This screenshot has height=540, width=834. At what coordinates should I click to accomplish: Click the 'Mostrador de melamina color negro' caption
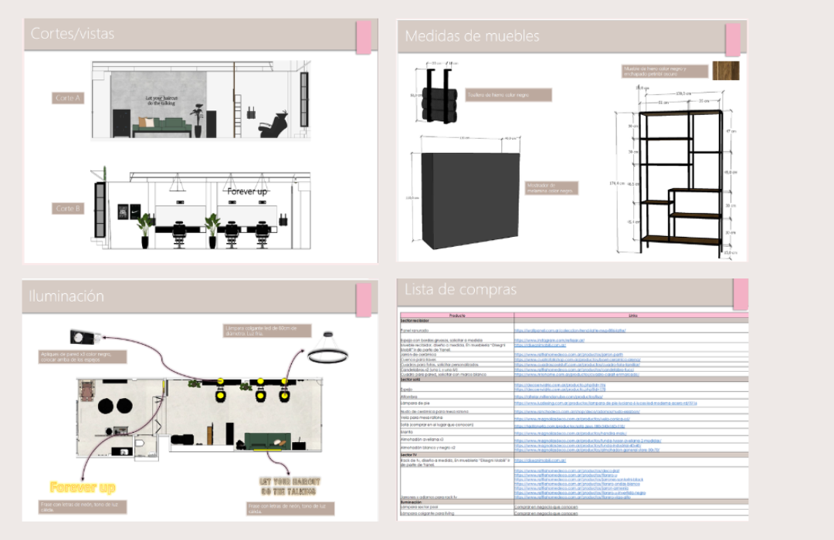coord(551,188)
